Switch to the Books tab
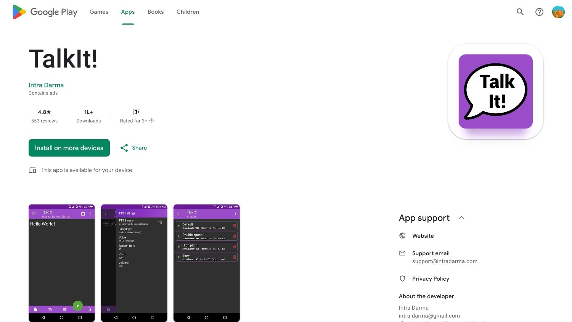This screenshot has width=572, height=322. pos(156,12)
